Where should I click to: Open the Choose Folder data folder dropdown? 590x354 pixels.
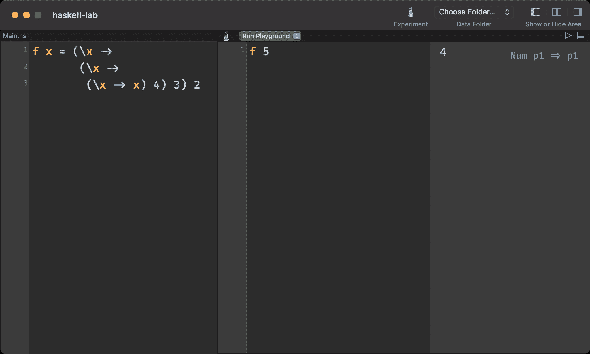coord(474,12)
